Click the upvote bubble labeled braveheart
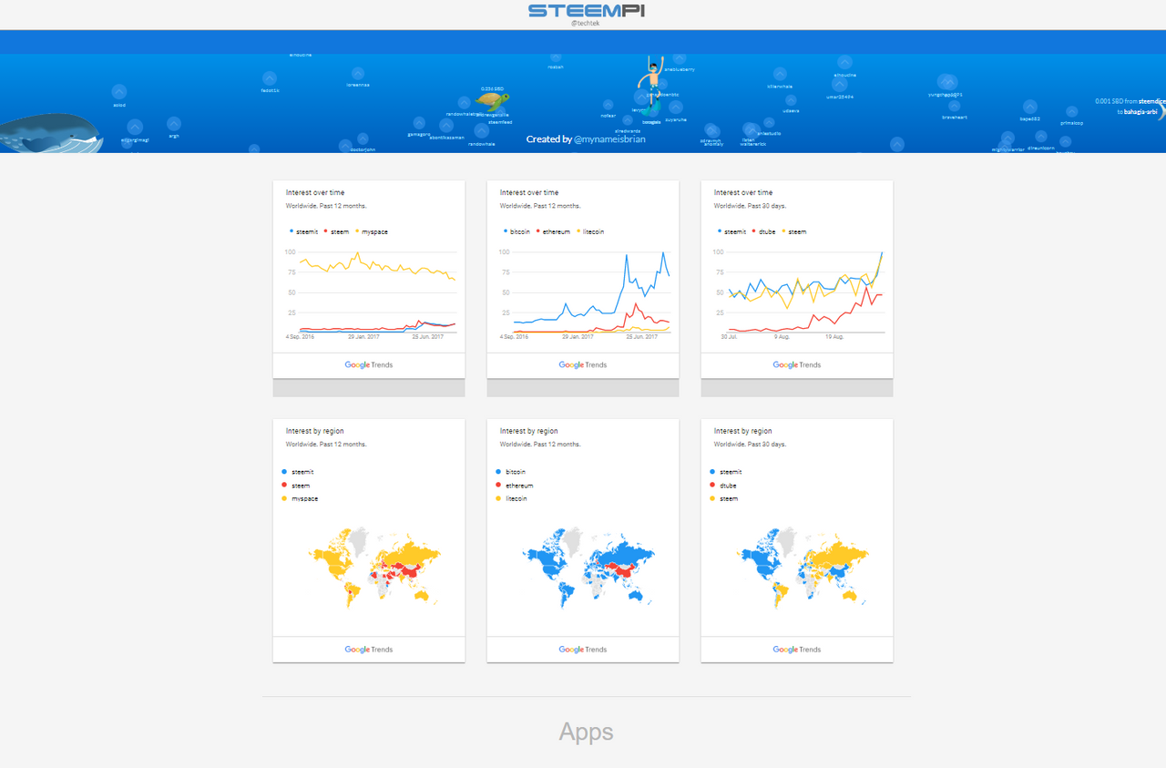This screenshot has width=1166, height=768. pyautogui.click(x=954, y=106)
